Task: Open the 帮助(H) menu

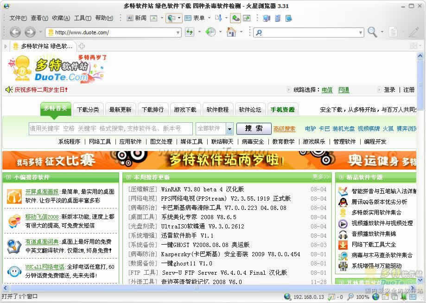Action: point(104,18)
